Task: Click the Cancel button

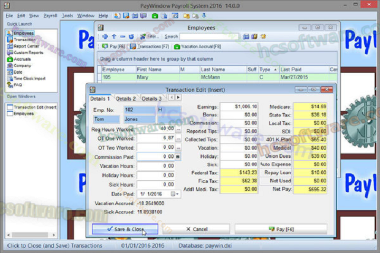Action: tap(196, 229)
